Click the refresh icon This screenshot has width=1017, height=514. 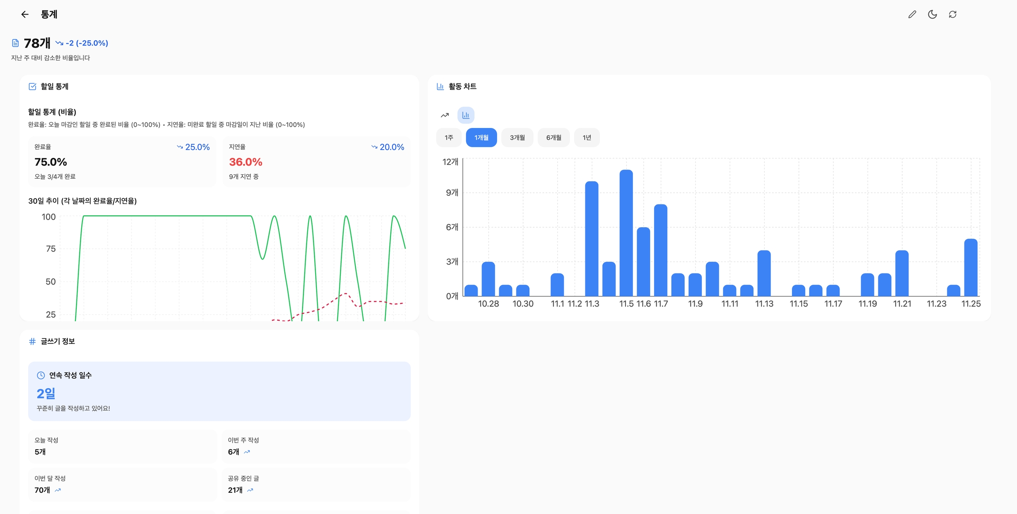[953, 15]
